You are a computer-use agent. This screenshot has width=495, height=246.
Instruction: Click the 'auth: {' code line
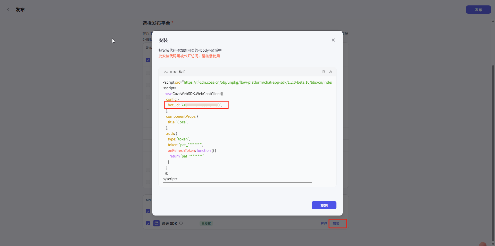pos(171,133)
